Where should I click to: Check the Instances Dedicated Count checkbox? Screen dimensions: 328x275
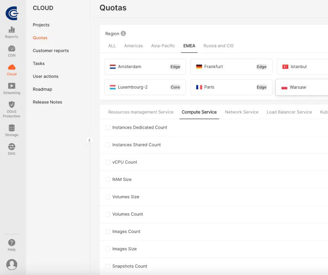pyautogui.click(x=108, y=127)
